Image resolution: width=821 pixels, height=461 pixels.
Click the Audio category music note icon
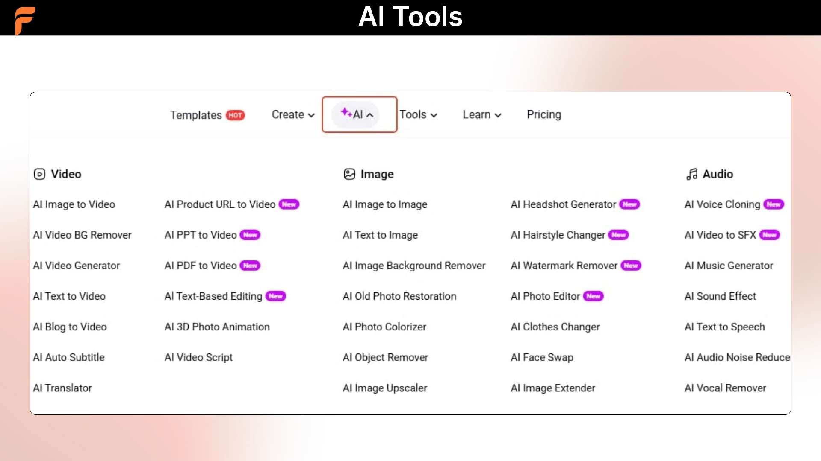(691, 174)
